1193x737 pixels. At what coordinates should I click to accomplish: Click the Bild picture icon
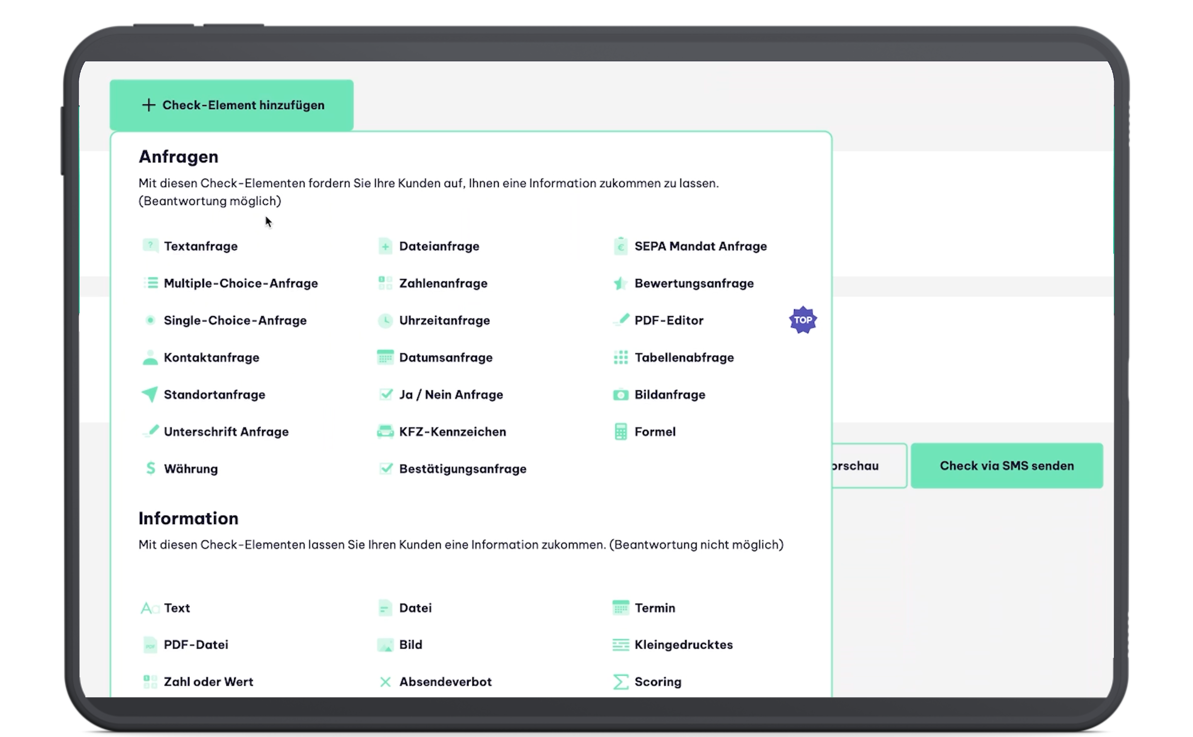pos(385,645)
